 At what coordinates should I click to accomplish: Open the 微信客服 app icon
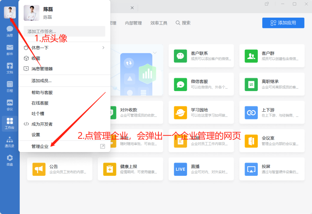tap(180, 84)
